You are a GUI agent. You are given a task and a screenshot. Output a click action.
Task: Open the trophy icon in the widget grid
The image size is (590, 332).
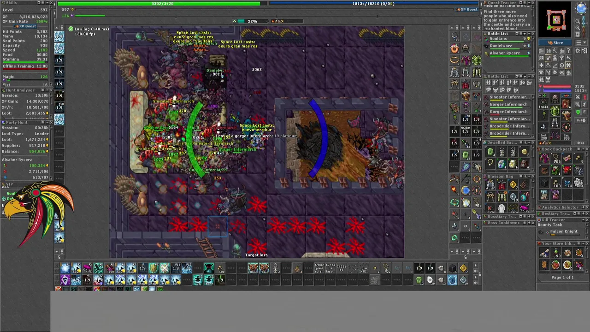click(561, 58)
